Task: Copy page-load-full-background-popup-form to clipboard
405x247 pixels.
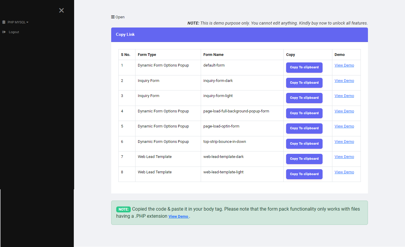Action: [304, 113]
